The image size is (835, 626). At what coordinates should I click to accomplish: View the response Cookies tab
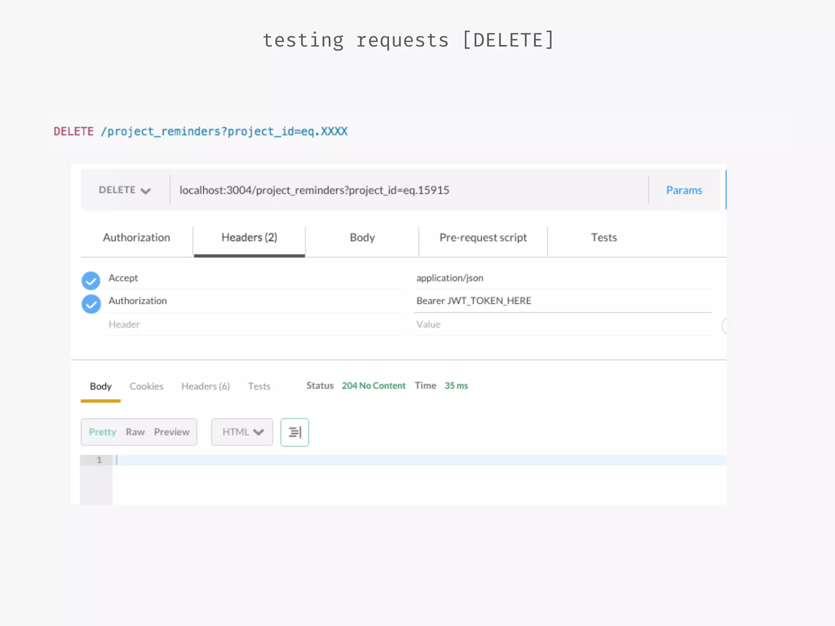tap(146, 386)
